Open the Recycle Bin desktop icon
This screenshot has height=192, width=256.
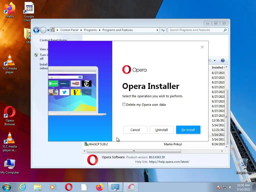point(243,166)
